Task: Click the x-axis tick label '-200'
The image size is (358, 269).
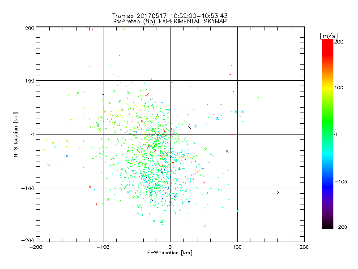Action: (36, 247)
